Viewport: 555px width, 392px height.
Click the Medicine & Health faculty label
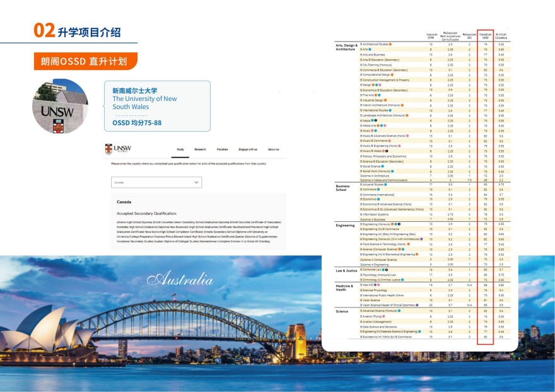pos(344,287)
